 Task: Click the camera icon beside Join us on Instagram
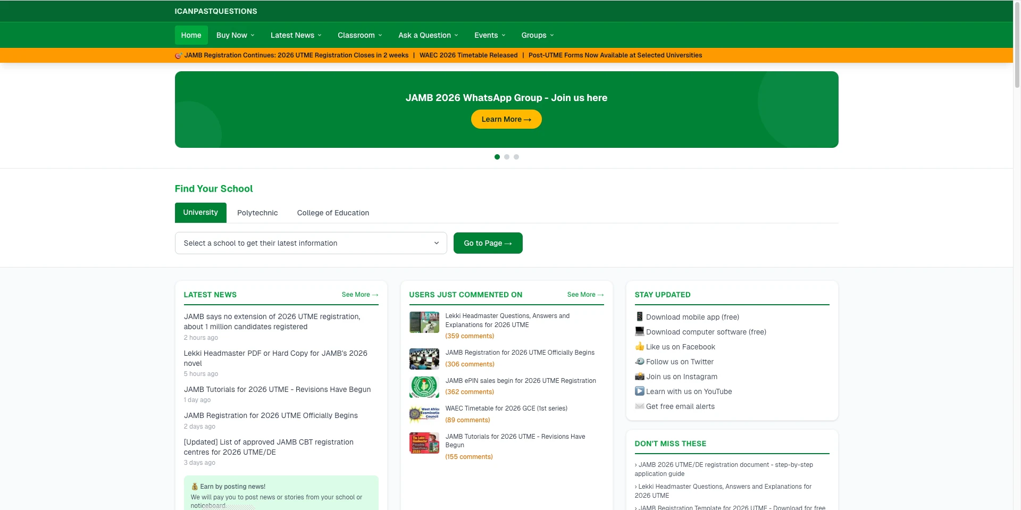pyautogui.click(x=639, y=377)
